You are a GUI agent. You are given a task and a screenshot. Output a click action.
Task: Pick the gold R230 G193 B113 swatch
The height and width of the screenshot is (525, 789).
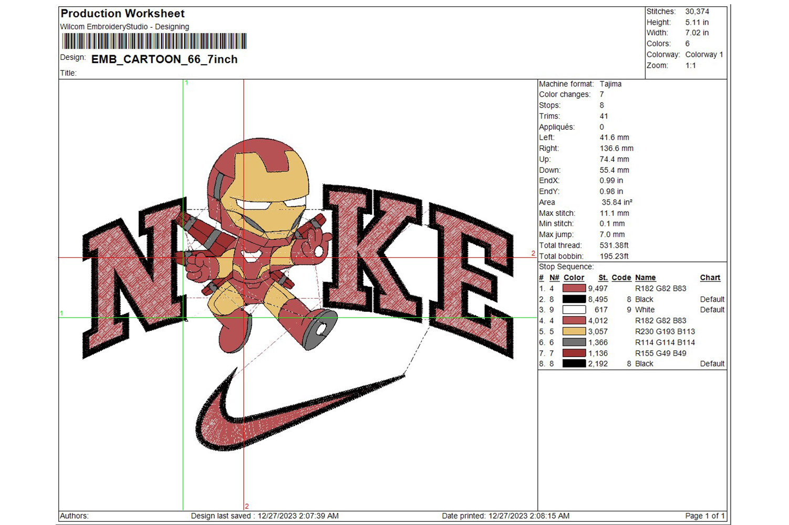[574, 332]
